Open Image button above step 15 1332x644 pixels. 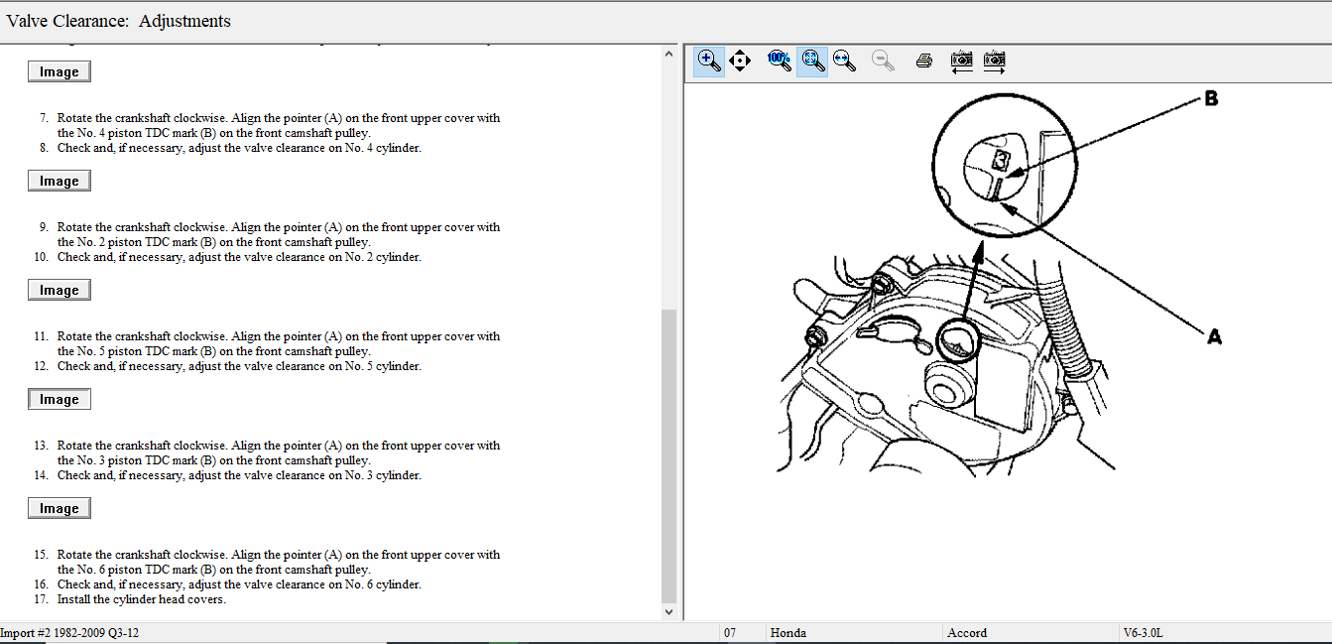pos(60,509)
